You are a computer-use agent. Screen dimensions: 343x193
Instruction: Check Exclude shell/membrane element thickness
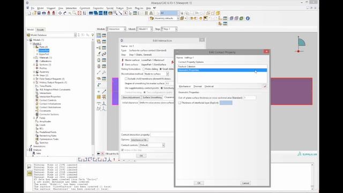[126, 79]
